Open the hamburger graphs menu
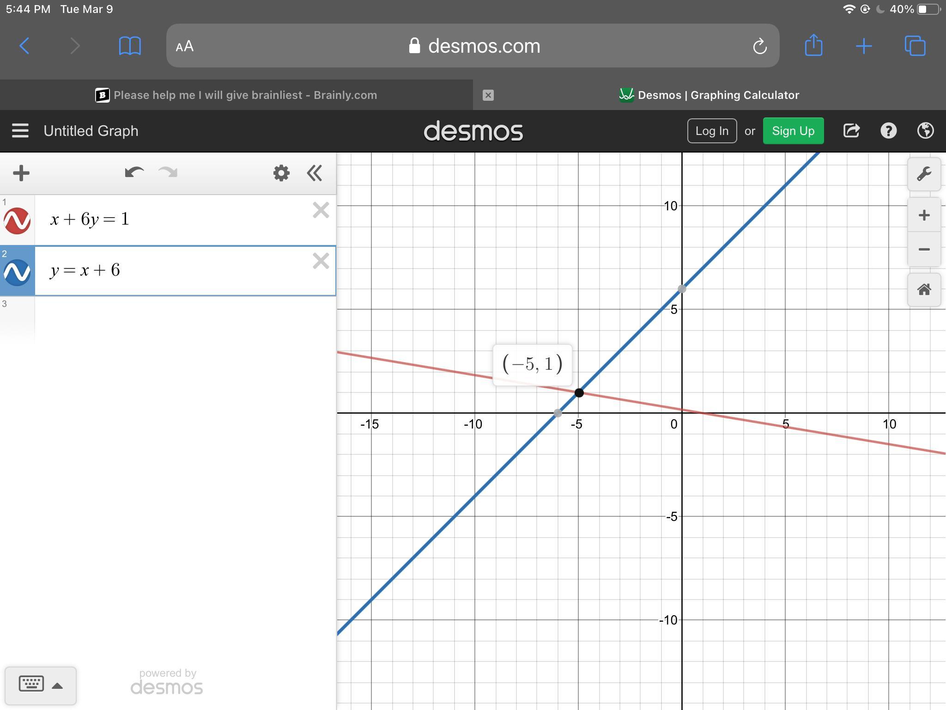The width and height of the screenshot is (946, 710). pyautogui.click(x=20, y=131)
